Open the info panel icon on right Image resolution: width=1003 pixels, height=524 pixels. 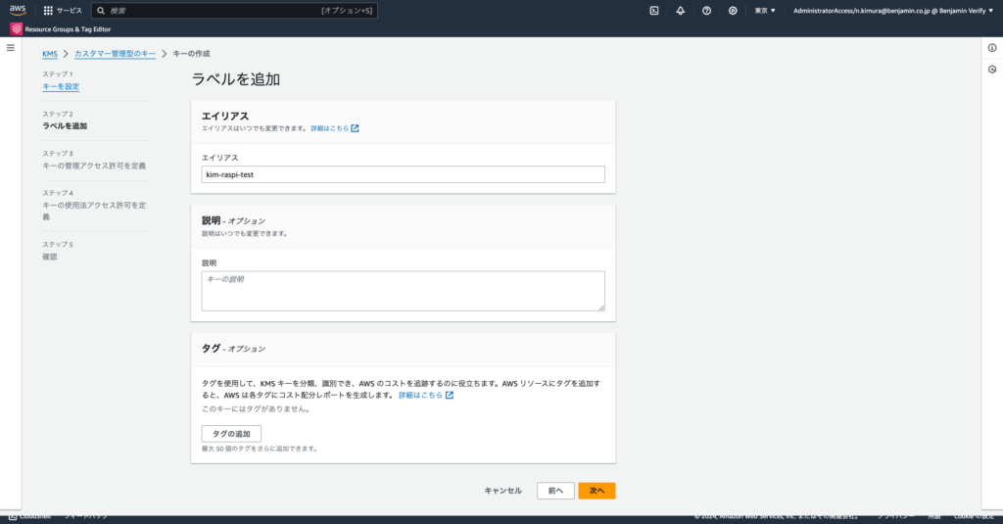point(992,48)
